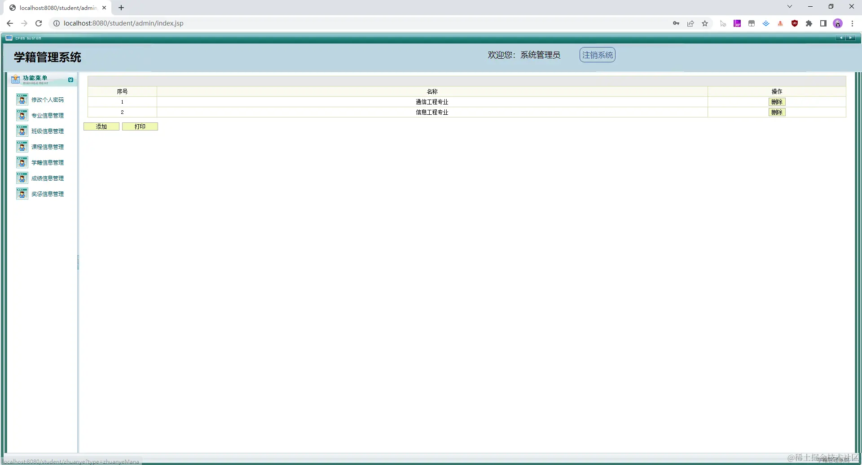Collapse the 功能菜单 panel
This screenshot has height=465, width=862.
click(70, 80)
